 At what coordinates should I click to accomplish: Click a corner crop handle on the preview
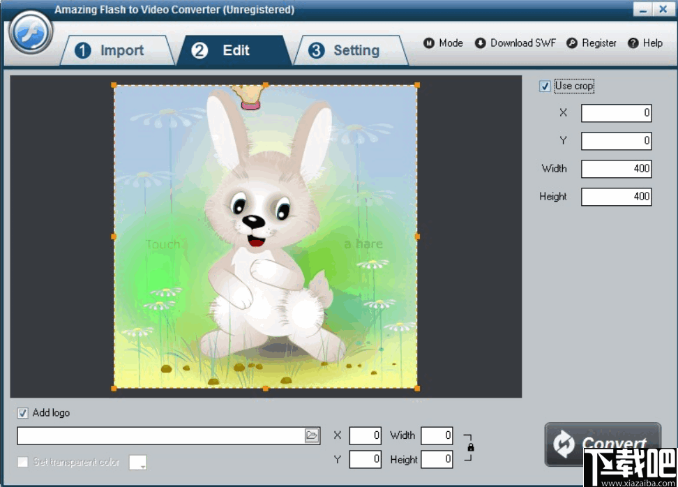click(113, 84)
